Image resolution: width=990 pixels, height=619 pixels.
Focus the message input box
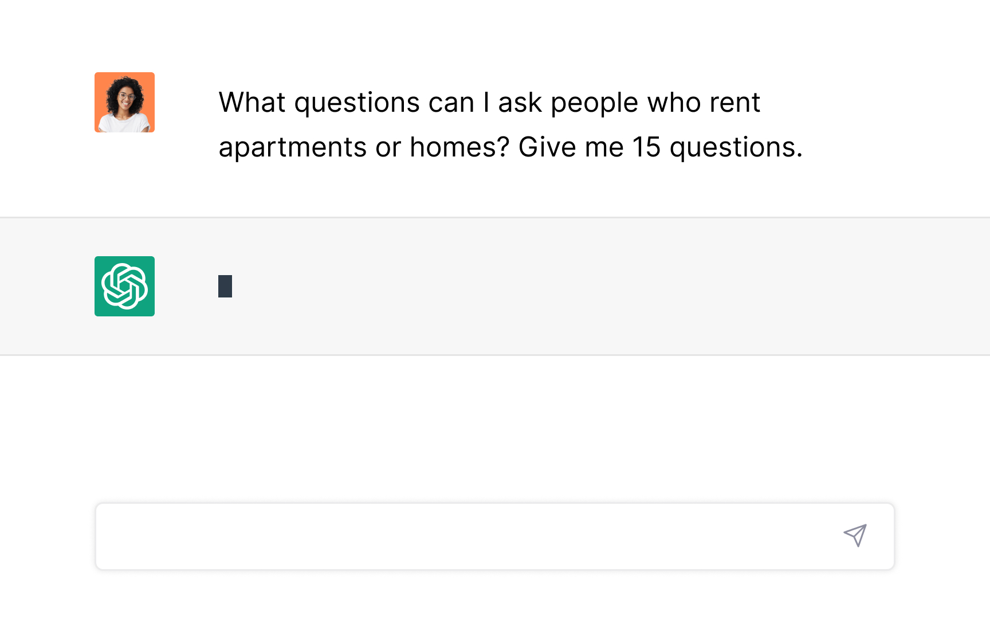[x=458, y=536]
